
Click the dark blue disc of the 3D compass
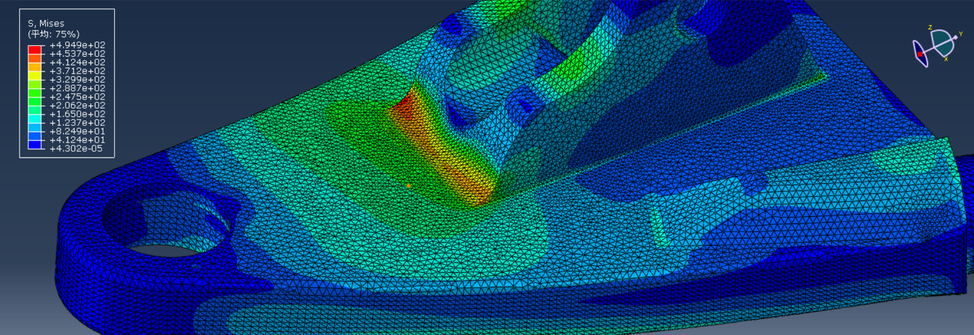[924, 60]
